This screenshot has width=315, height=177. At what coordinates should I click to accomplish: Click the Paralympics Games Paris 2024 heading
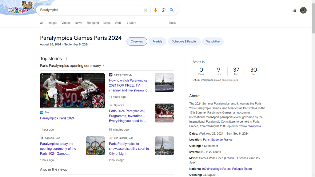[81, 38]
